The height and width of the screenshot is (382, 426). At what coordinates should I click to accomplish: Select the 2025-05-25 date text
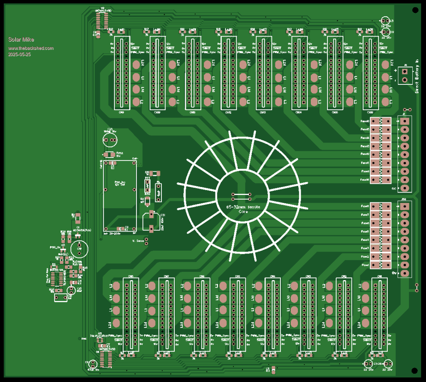click(x=19, y=54)
